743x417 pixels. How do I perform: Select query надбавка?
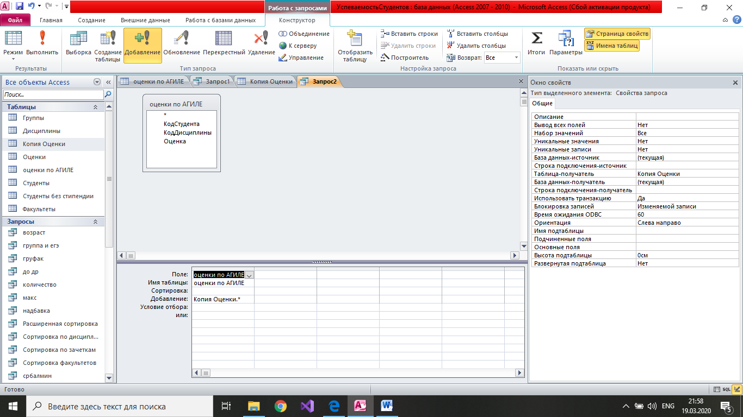pos(53,311)
